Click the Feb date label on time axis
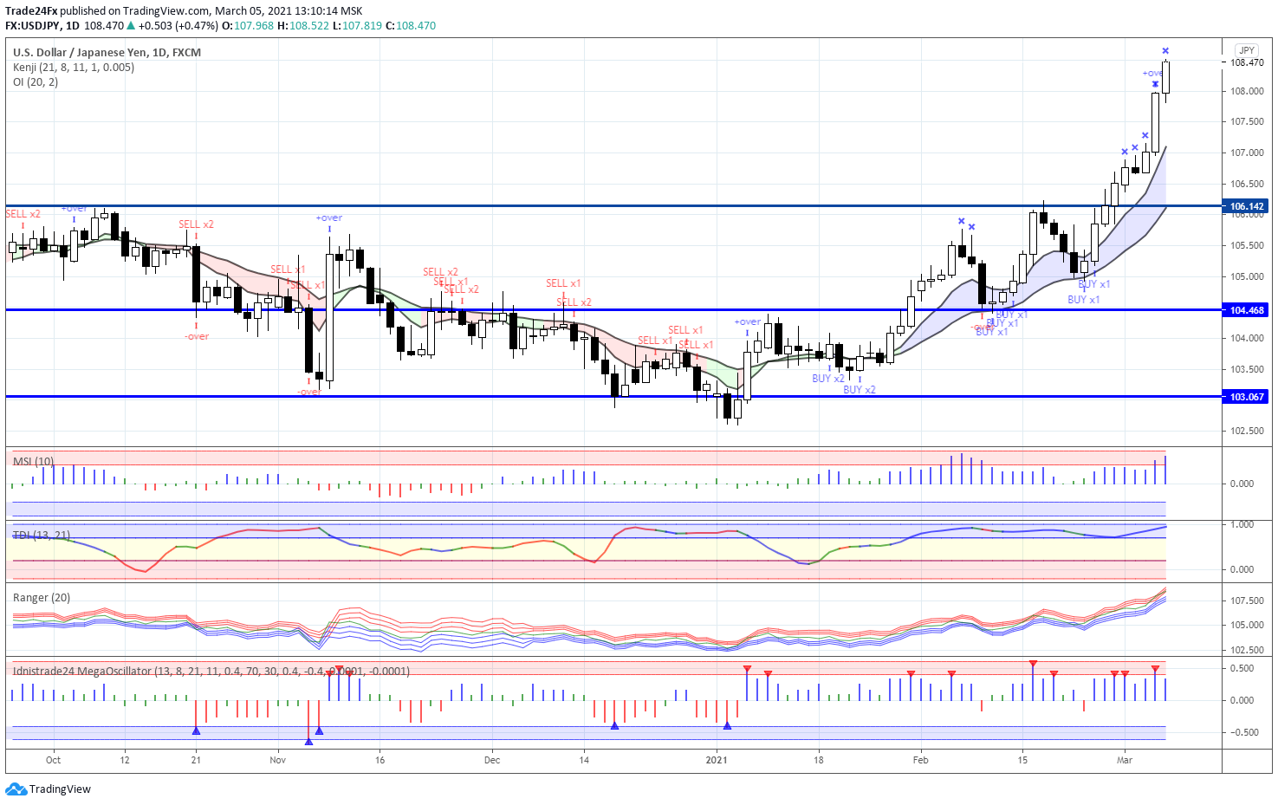Viewport: 1278px width, 805px height. (920, 760)
